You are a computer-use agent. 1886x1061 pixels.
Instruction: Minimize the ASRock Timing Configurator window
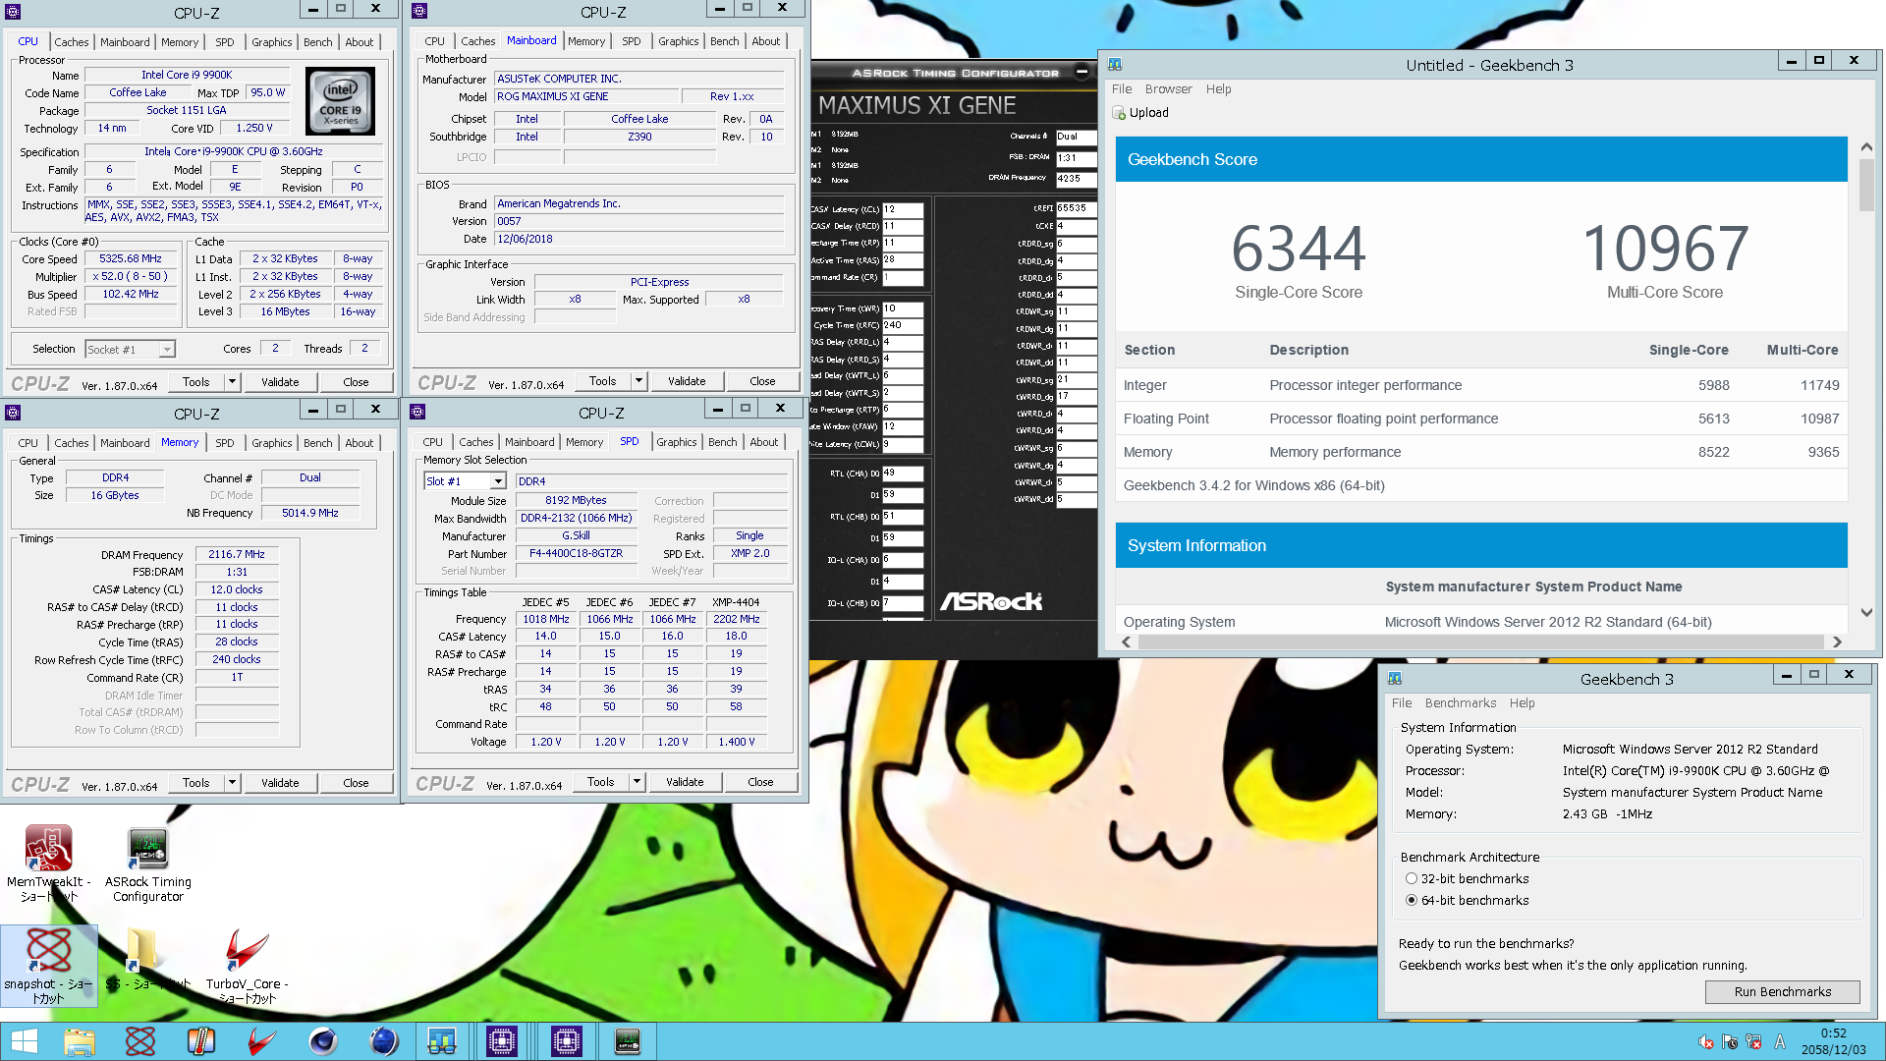pos(1082,72)
